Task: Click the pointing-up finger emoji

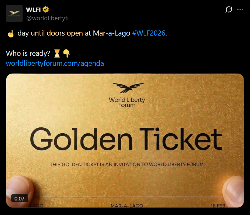Action: point(11,34)
